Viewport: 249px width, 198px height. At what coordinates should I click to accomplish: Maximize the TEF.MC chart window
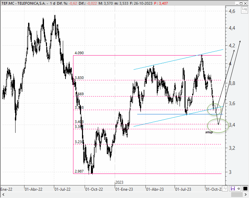pos(241,3)
